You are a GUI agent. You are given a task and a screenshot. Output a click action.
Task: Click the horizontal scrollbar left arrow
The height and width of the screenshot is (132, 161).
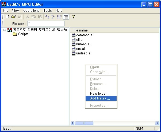click(x=72, y=123)
